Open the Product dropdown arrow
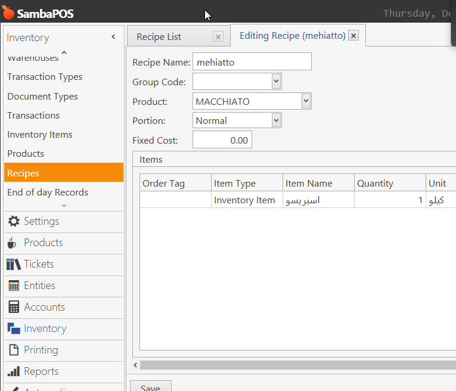Image resolution: width=456 pixels, height=391 pixels. [306, 101]
